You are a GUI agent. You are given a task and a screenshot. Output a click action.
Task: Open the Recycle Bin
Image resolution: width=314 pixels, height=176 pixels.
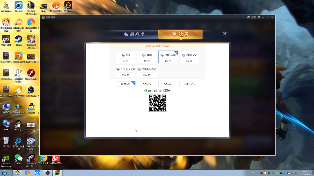click(6, 142)
